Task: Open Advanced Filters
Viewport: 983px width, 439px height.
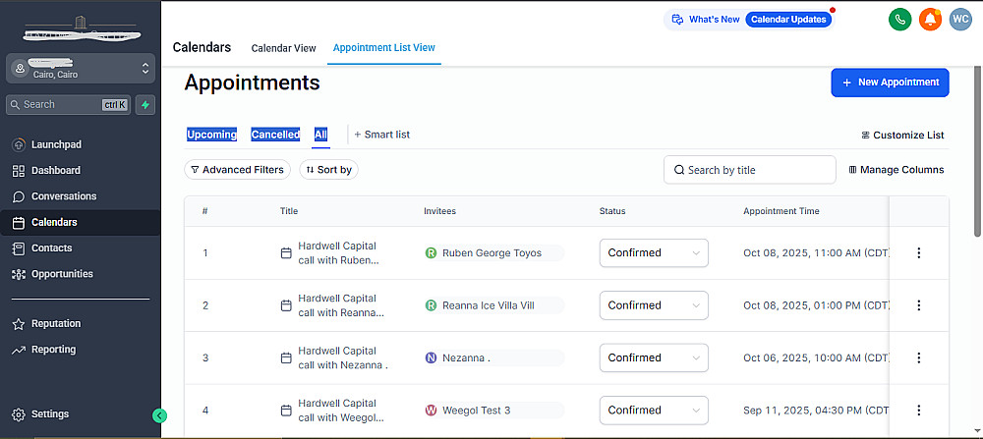Action: pyautogui.click(x=237, y=170)
